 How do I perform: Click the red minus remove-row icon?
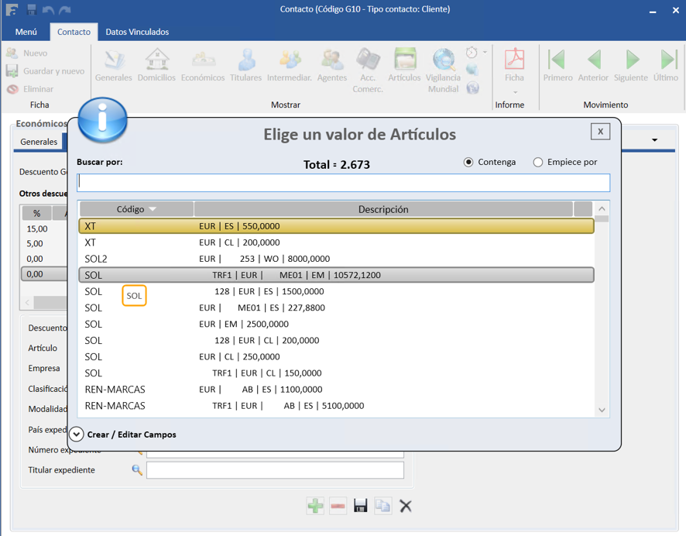338,506
